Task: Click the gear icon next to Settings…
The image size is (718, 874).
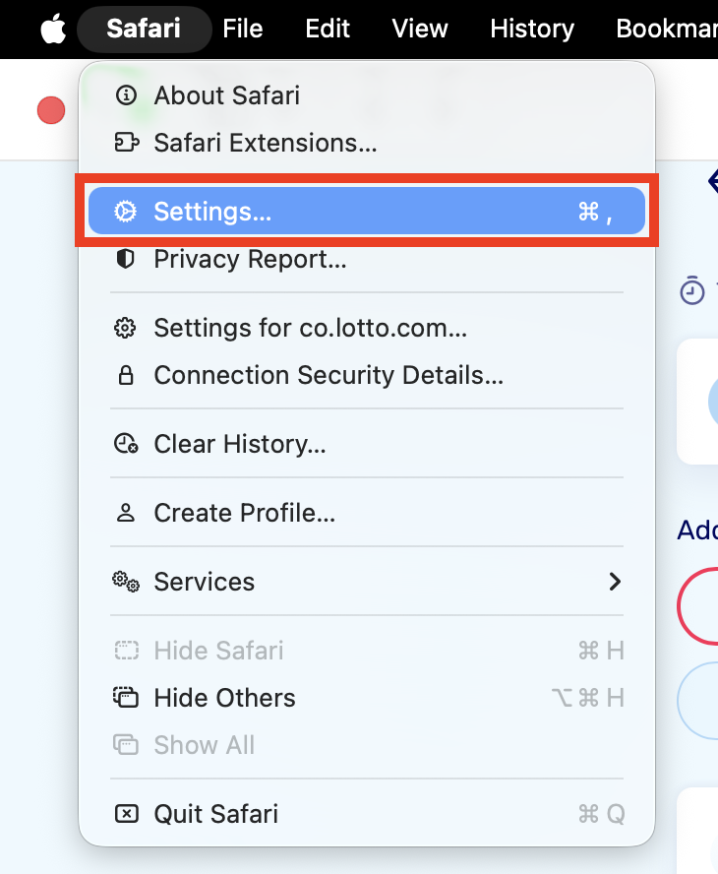Action: tap(125, 212)
